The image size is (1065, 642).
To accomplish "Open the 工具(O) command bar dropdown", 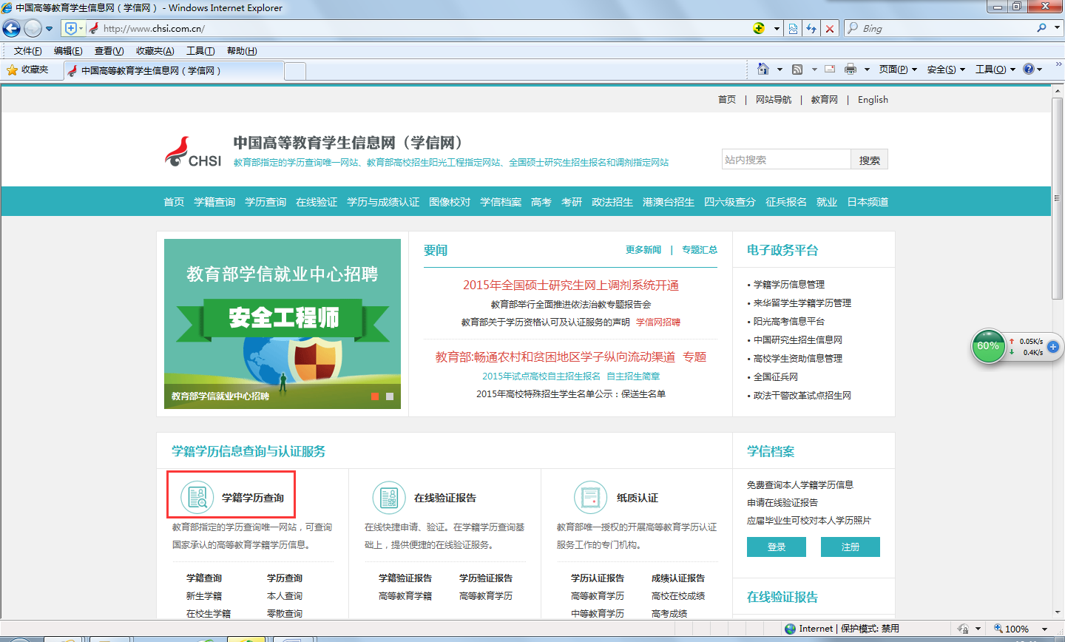I will (995, 70).
